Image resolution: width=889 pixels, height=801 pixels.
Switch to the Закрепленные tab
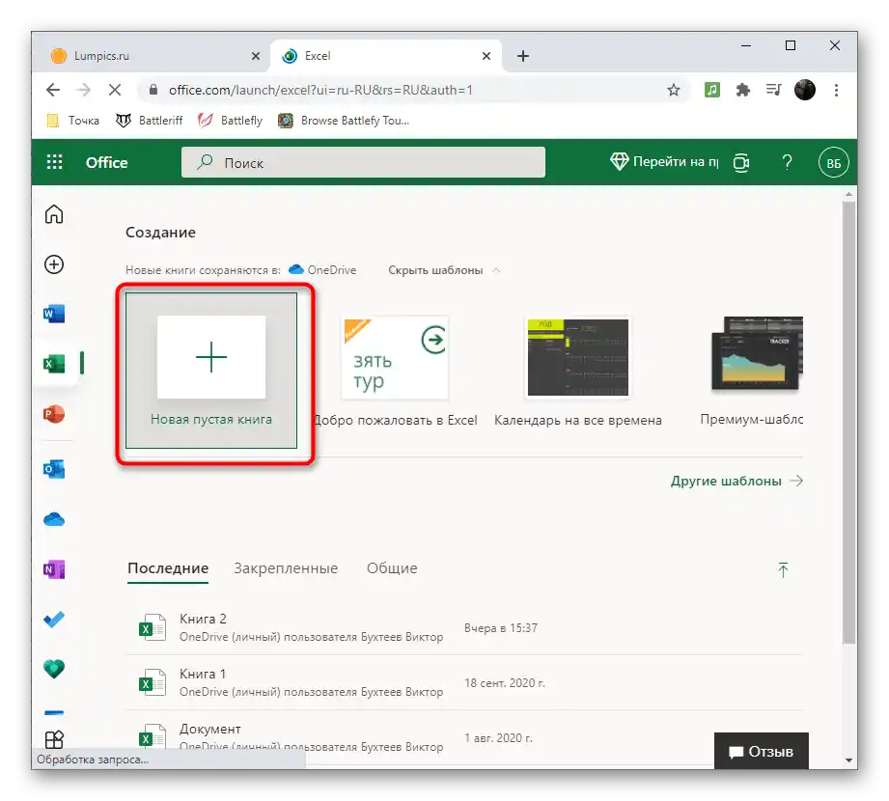pos(286,568)
